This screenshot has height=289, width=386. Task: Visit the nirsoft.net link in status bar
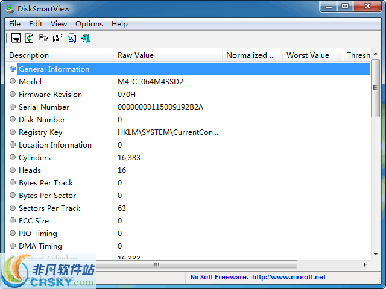click(288, 277)
